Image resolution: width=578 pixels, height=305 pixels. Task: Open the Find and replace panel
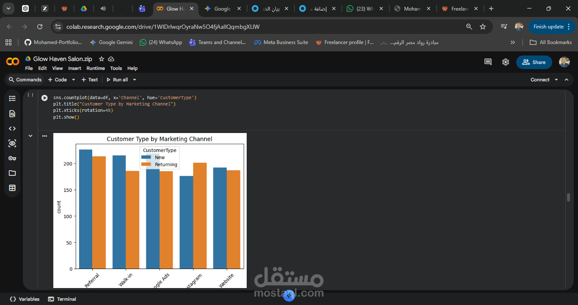click(12, 114)
